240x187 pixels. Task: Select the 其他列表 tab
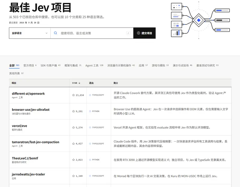coord(16,73)
